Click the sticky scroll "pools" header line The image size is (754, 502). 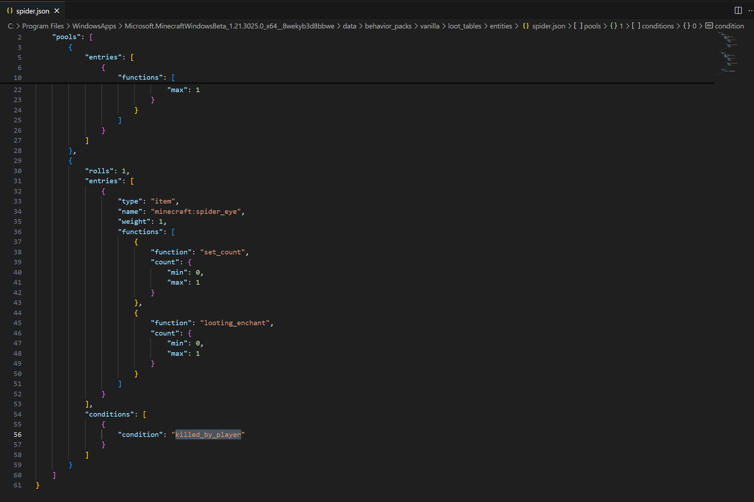pyautogui.click(x=66, y=37)
